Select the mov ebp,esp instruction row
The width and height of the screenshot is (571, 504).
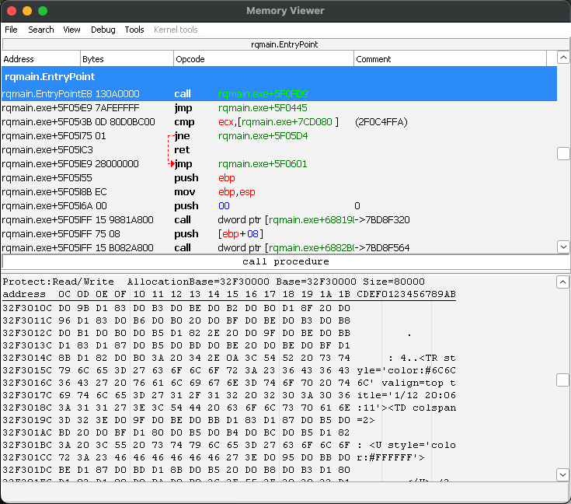[279, 192]
